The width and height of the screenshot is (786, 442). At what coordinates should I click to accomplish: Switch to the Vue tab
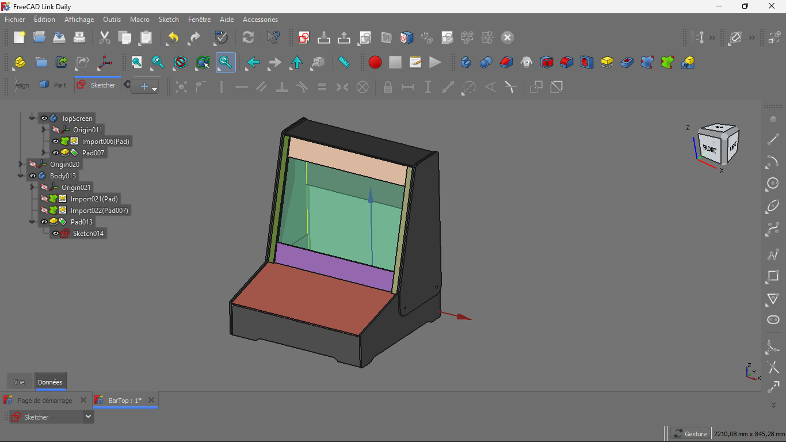pyautogui.click(x=20, y=382)
